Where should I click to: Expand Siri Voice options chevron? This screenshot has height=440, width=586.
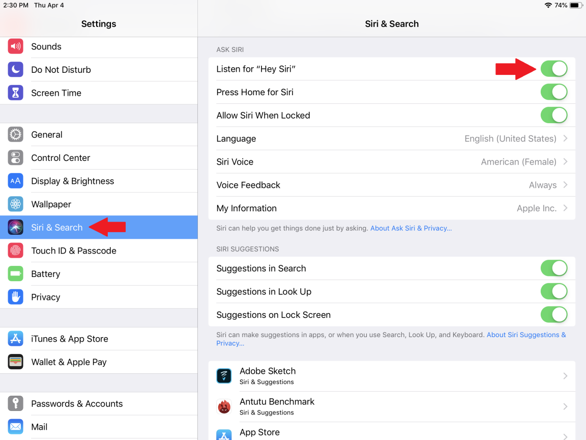point(565,162)
